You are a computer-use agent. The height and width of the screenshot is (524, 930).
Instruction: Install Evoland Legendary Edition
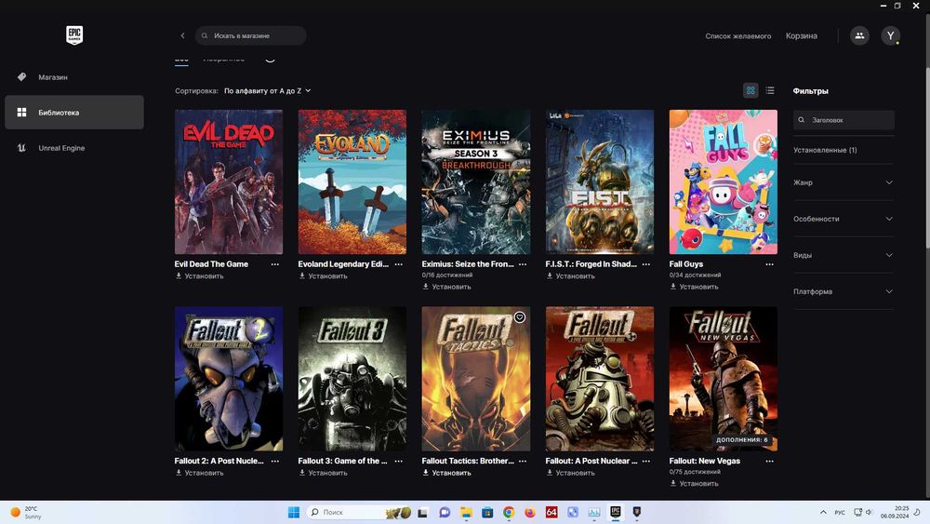324,275
